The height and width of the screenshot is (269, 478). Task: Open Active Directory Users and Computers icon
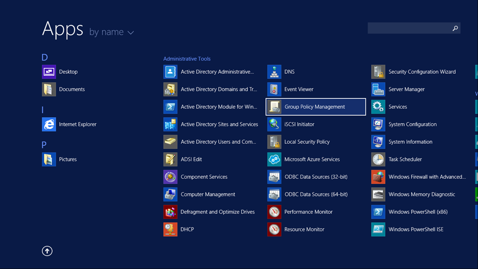click(170, 142)
